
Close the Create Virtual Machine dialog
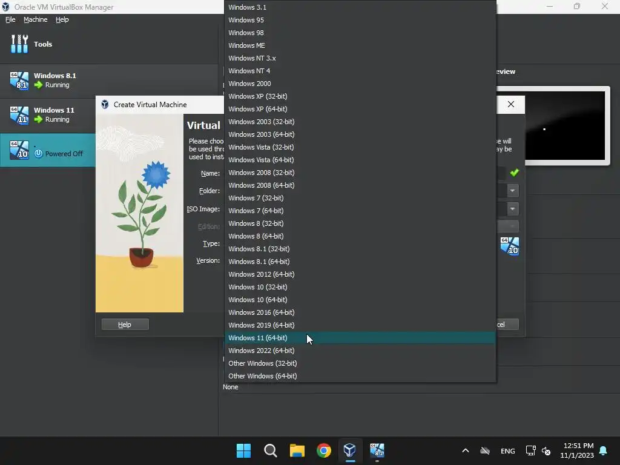511,104
